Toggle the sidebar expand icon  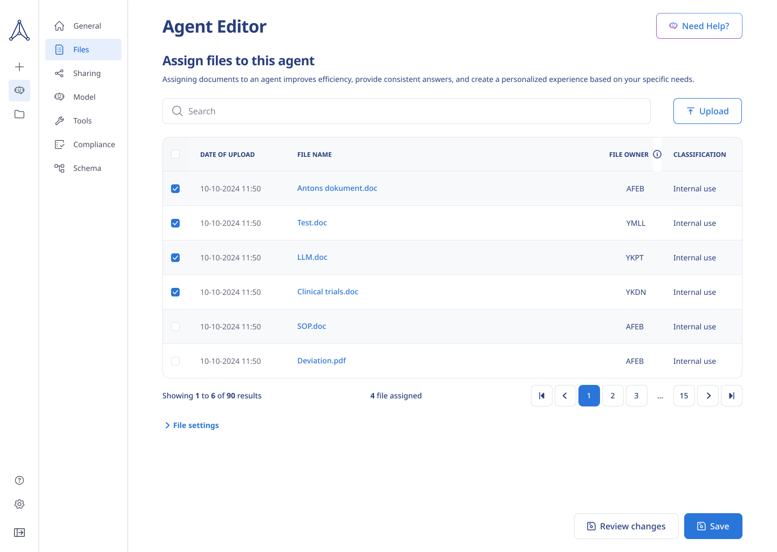19,533
